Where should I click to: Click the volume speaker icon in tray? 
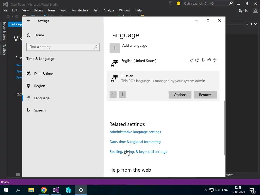click(x=217, y=190)
